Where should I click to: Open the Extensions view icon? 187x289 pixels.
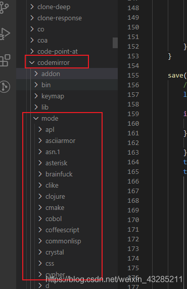click(5, 60)
